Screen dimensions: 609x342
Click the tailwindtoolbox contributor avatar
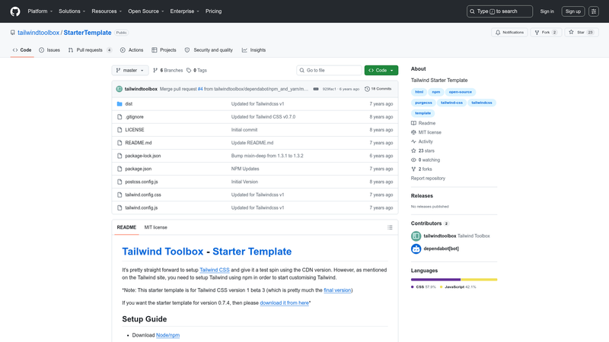pyautogui.click(x=416, y=236)
